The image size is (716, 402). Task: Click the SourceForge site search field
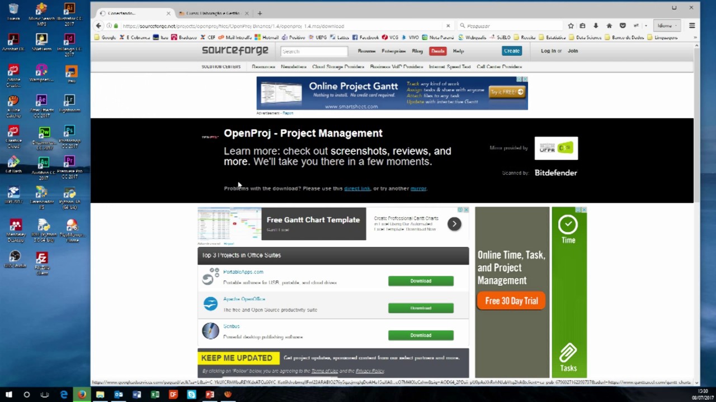pos(314,51)
